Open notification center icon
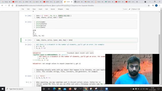Image resolution: width=162 pixels, height=91 pixels. point(159,89)
